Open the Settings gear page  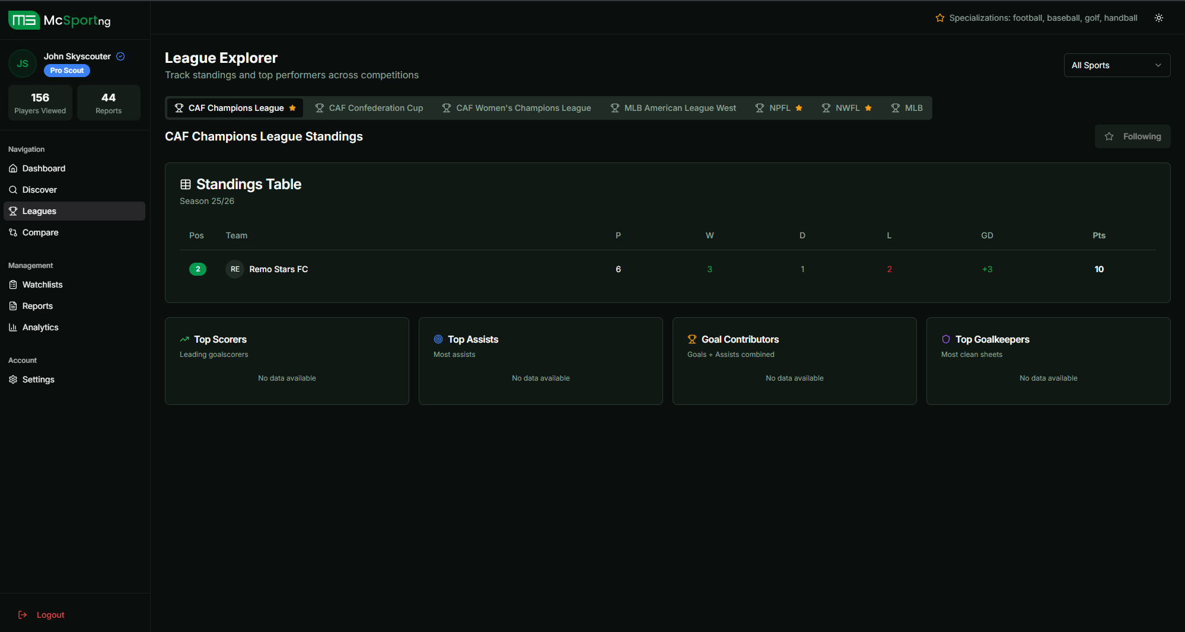pyautogui.click(x=38, y=379)
